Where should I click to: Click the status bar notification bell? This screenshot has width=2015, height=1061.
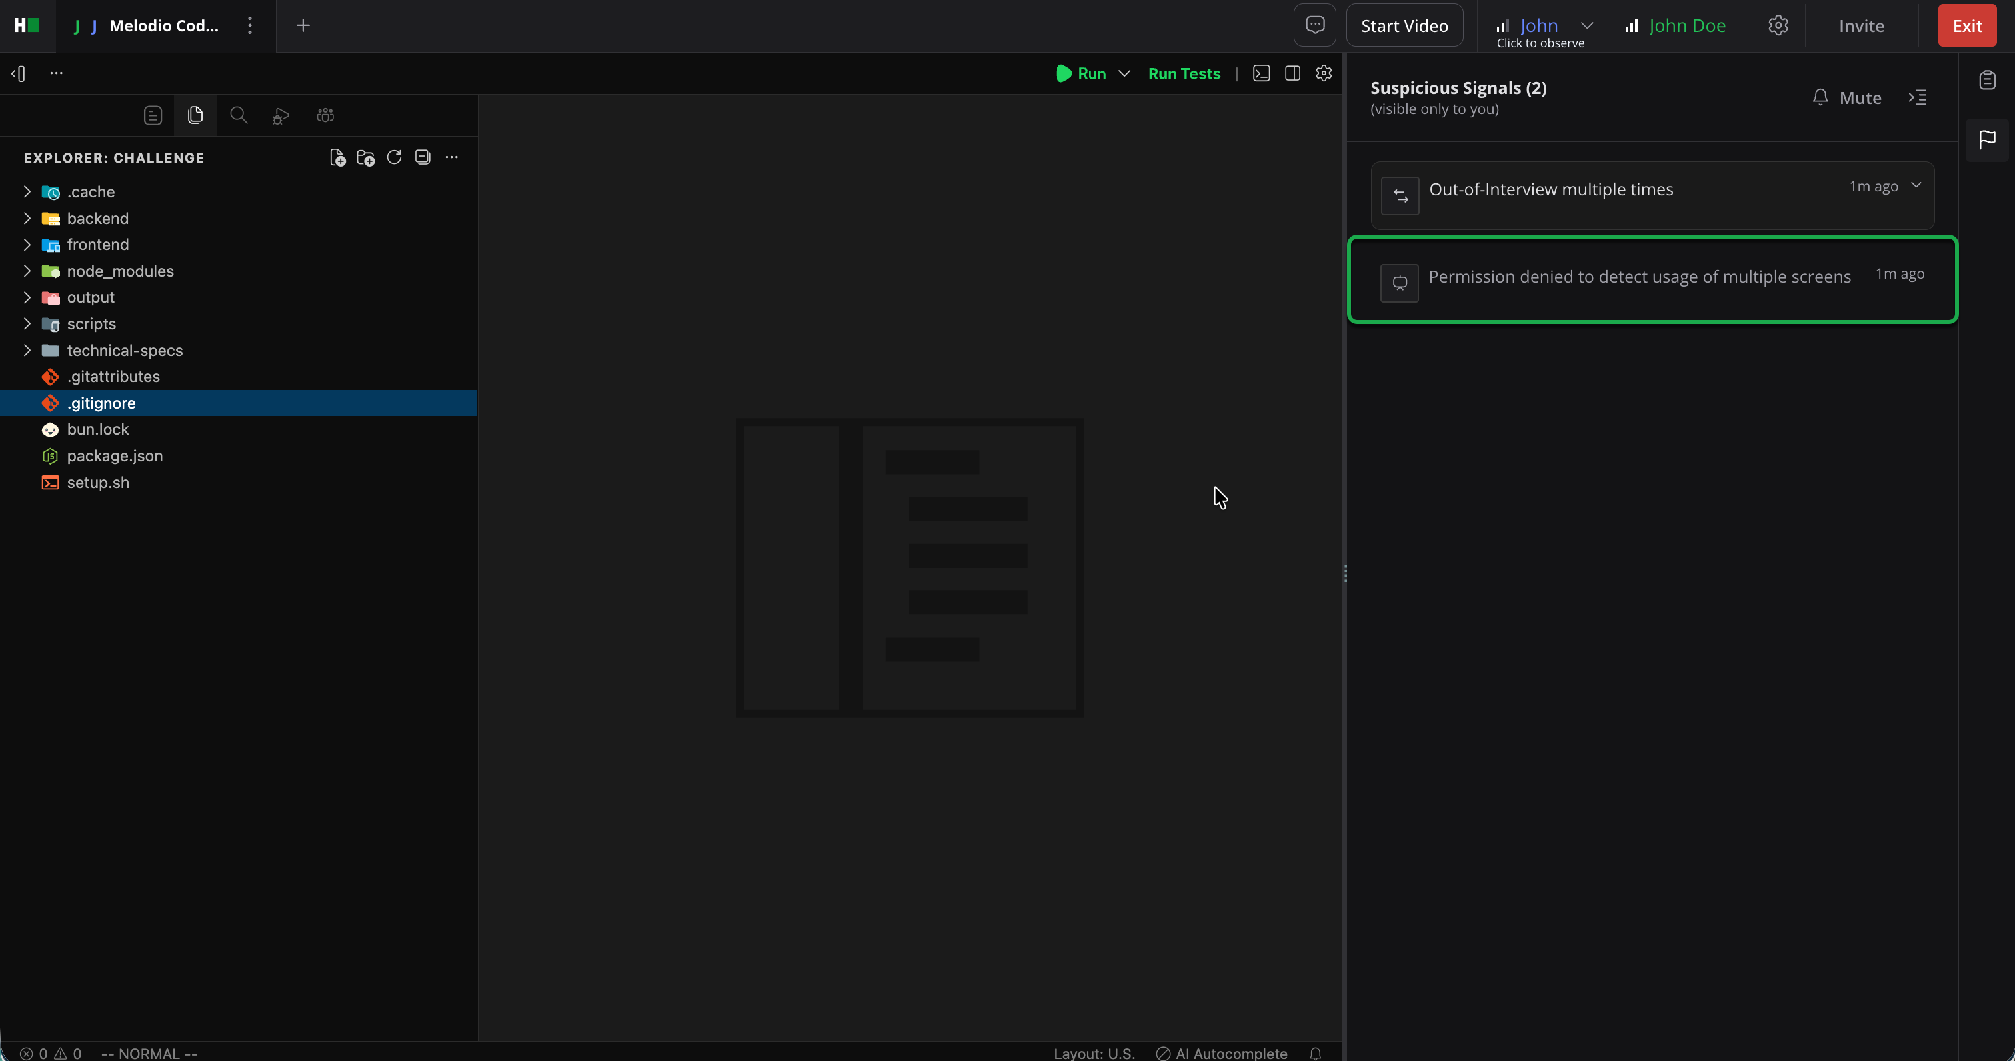click(x=1316, y=1053)
